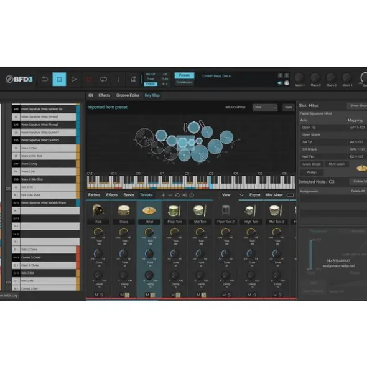
Task: Click the highlighted stop button
Action: tap(59, 79)
